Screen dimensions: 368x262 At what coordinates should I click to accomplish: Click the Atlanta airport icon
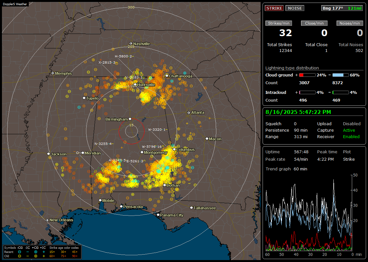189,113
